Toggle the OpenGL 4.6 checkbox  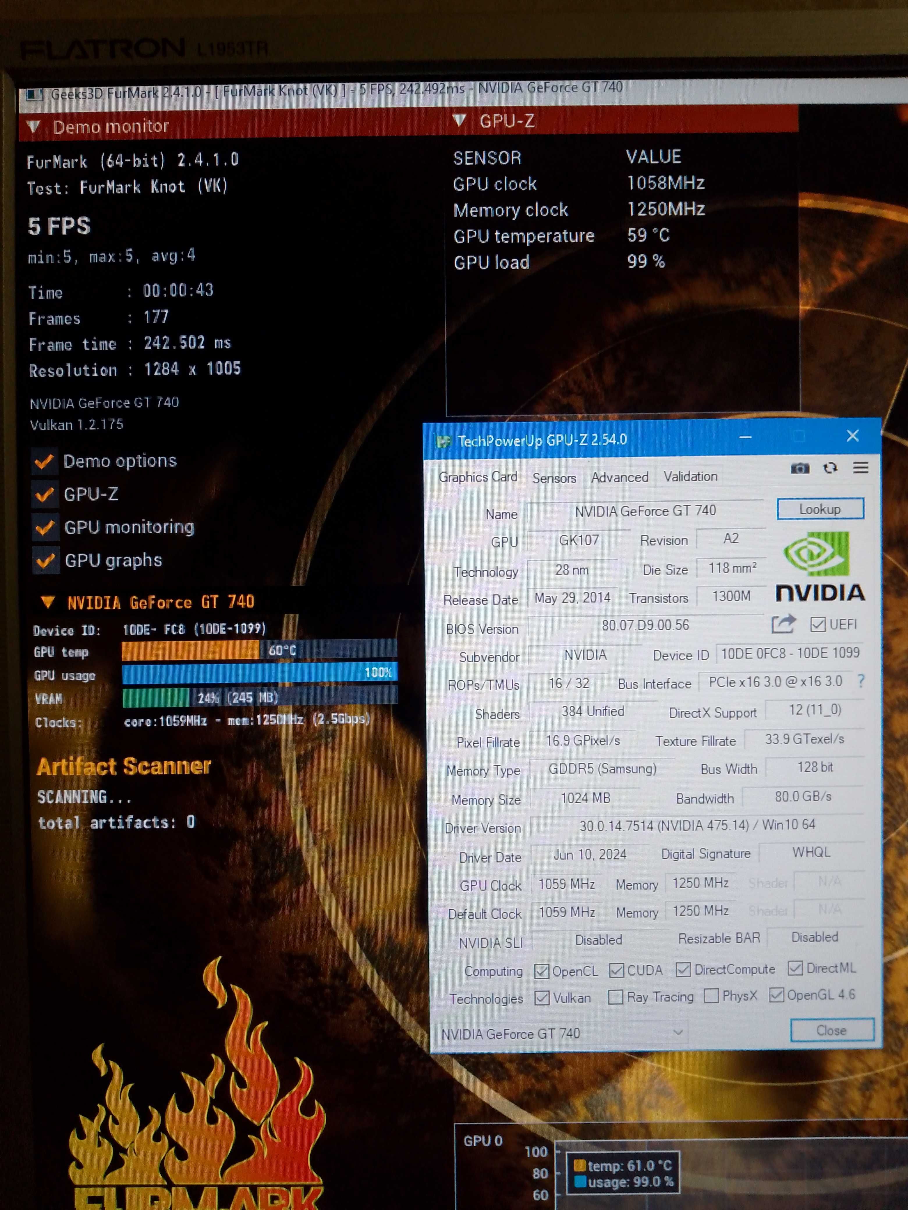[x=776, y=995]
